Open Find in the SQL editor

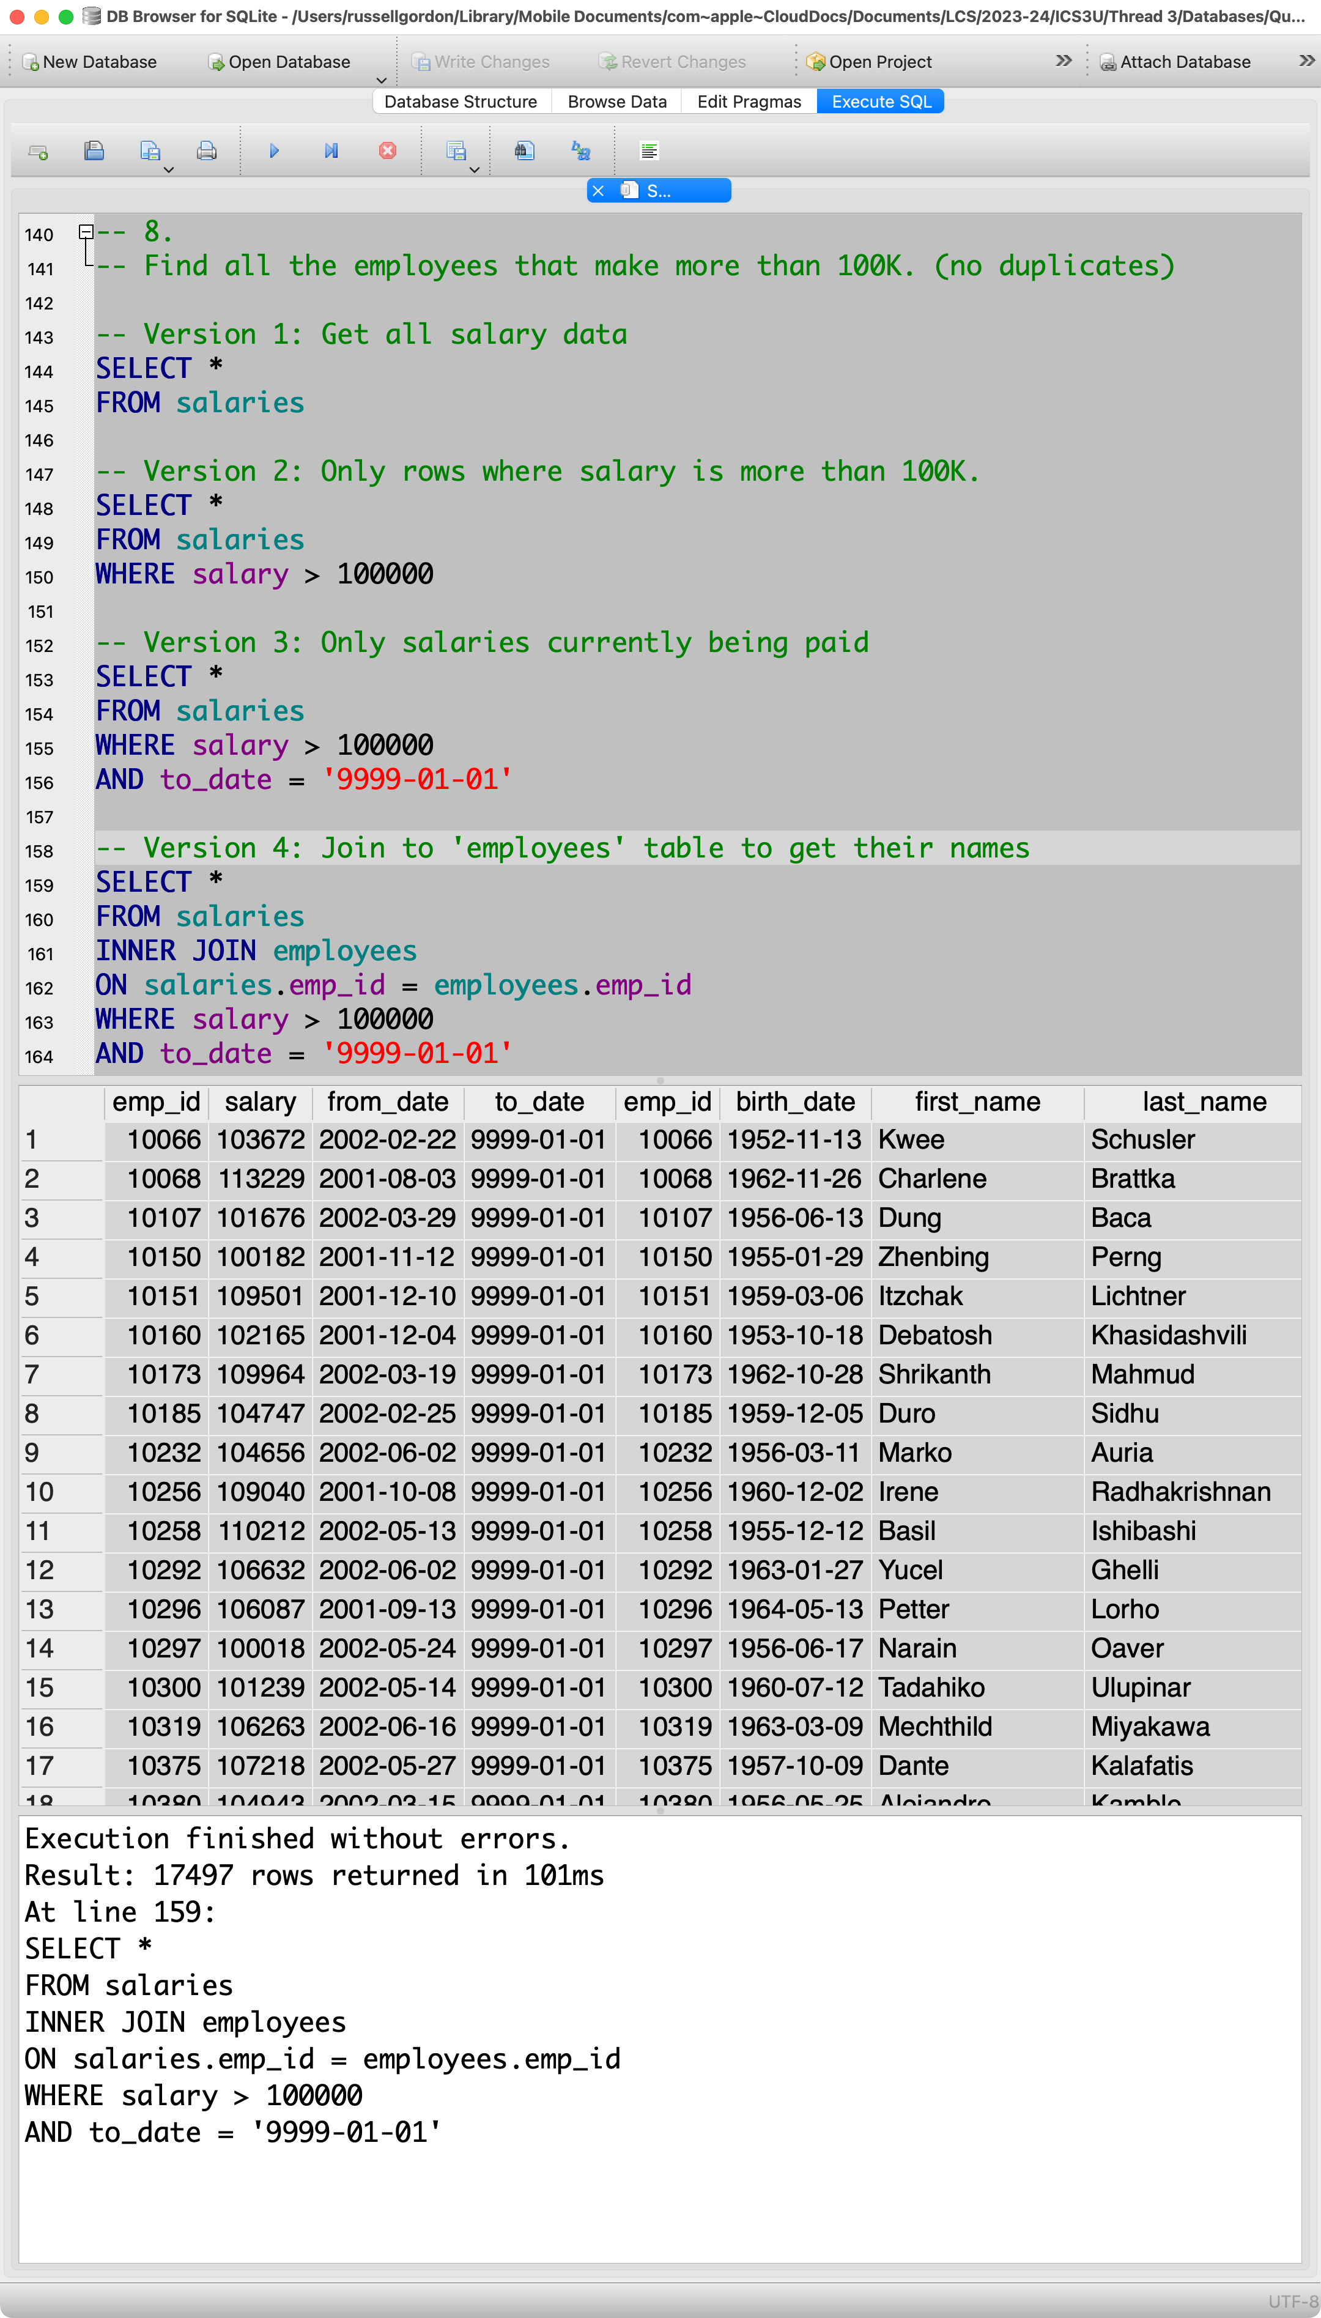[524, 152]
